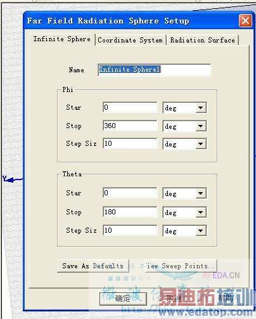256x319 pixels.
Task: Expand Theta Start unit dropdown
Action: pyautogui.click(x=184, y=193)
